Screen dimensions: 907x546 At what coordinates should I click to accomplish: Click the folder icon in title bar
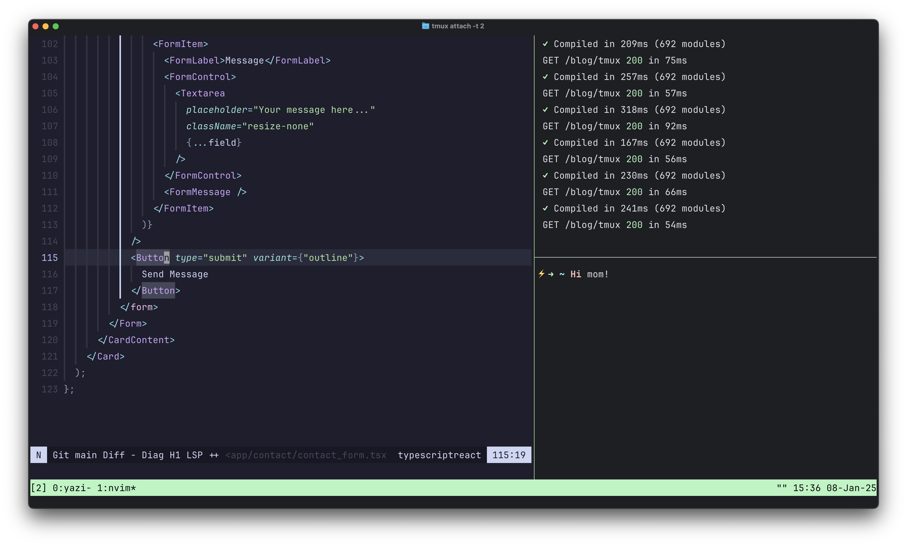click(x=425, y=26)
